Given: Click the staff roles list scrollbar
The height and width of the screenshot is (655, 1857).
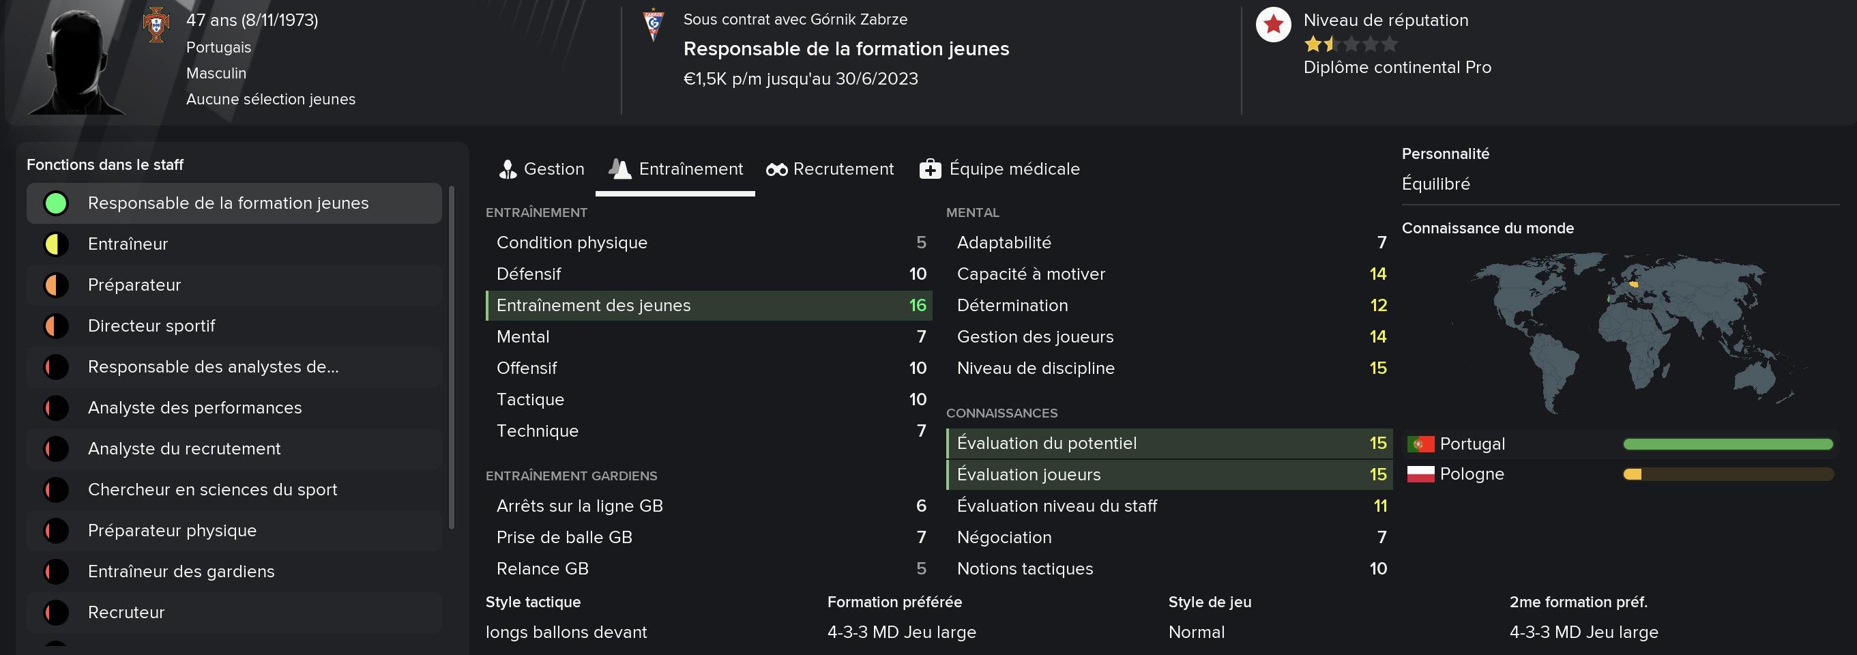Looking at the screenshot, I should (452, 357).
